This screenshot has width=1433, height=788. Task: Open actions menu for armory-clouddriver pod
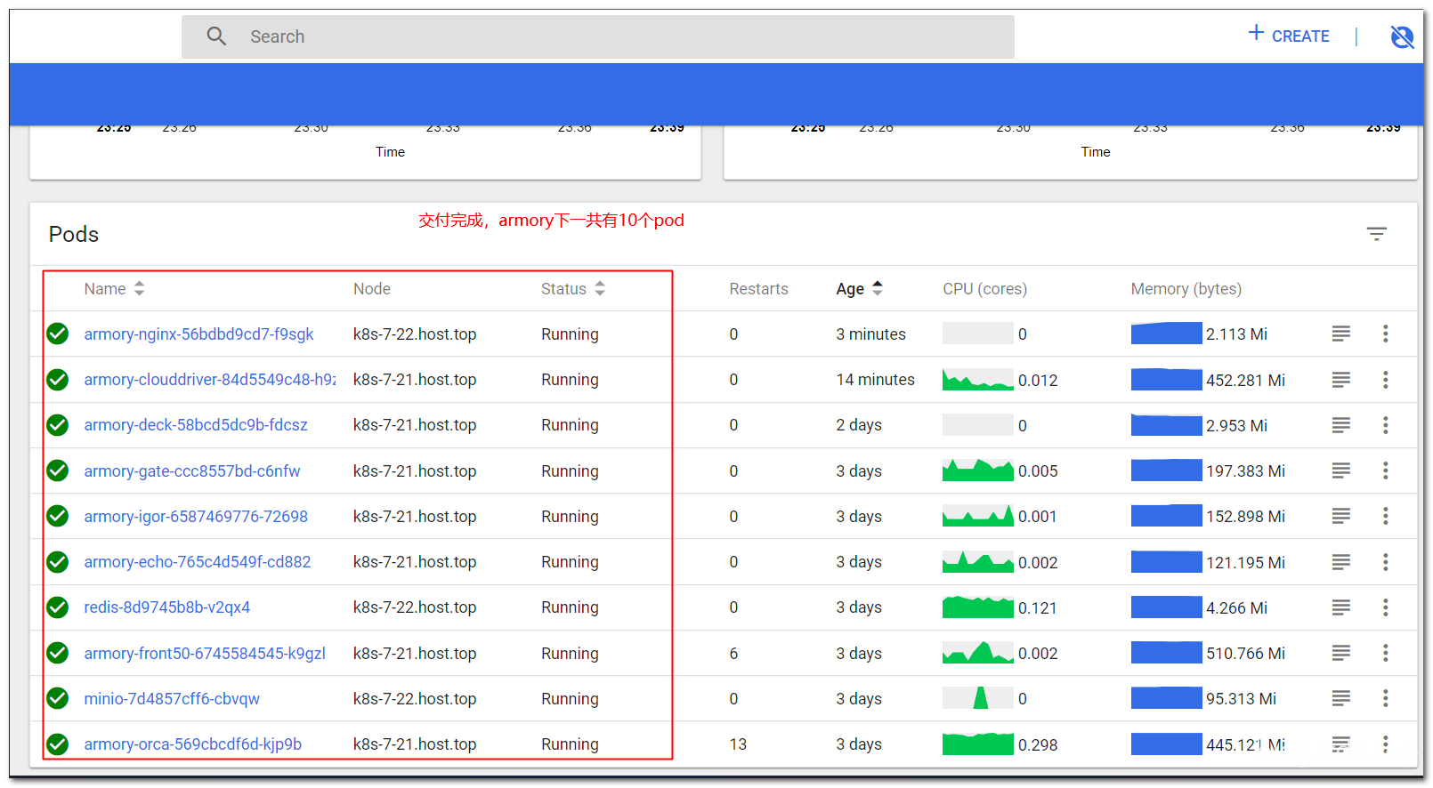[1385, 380]
